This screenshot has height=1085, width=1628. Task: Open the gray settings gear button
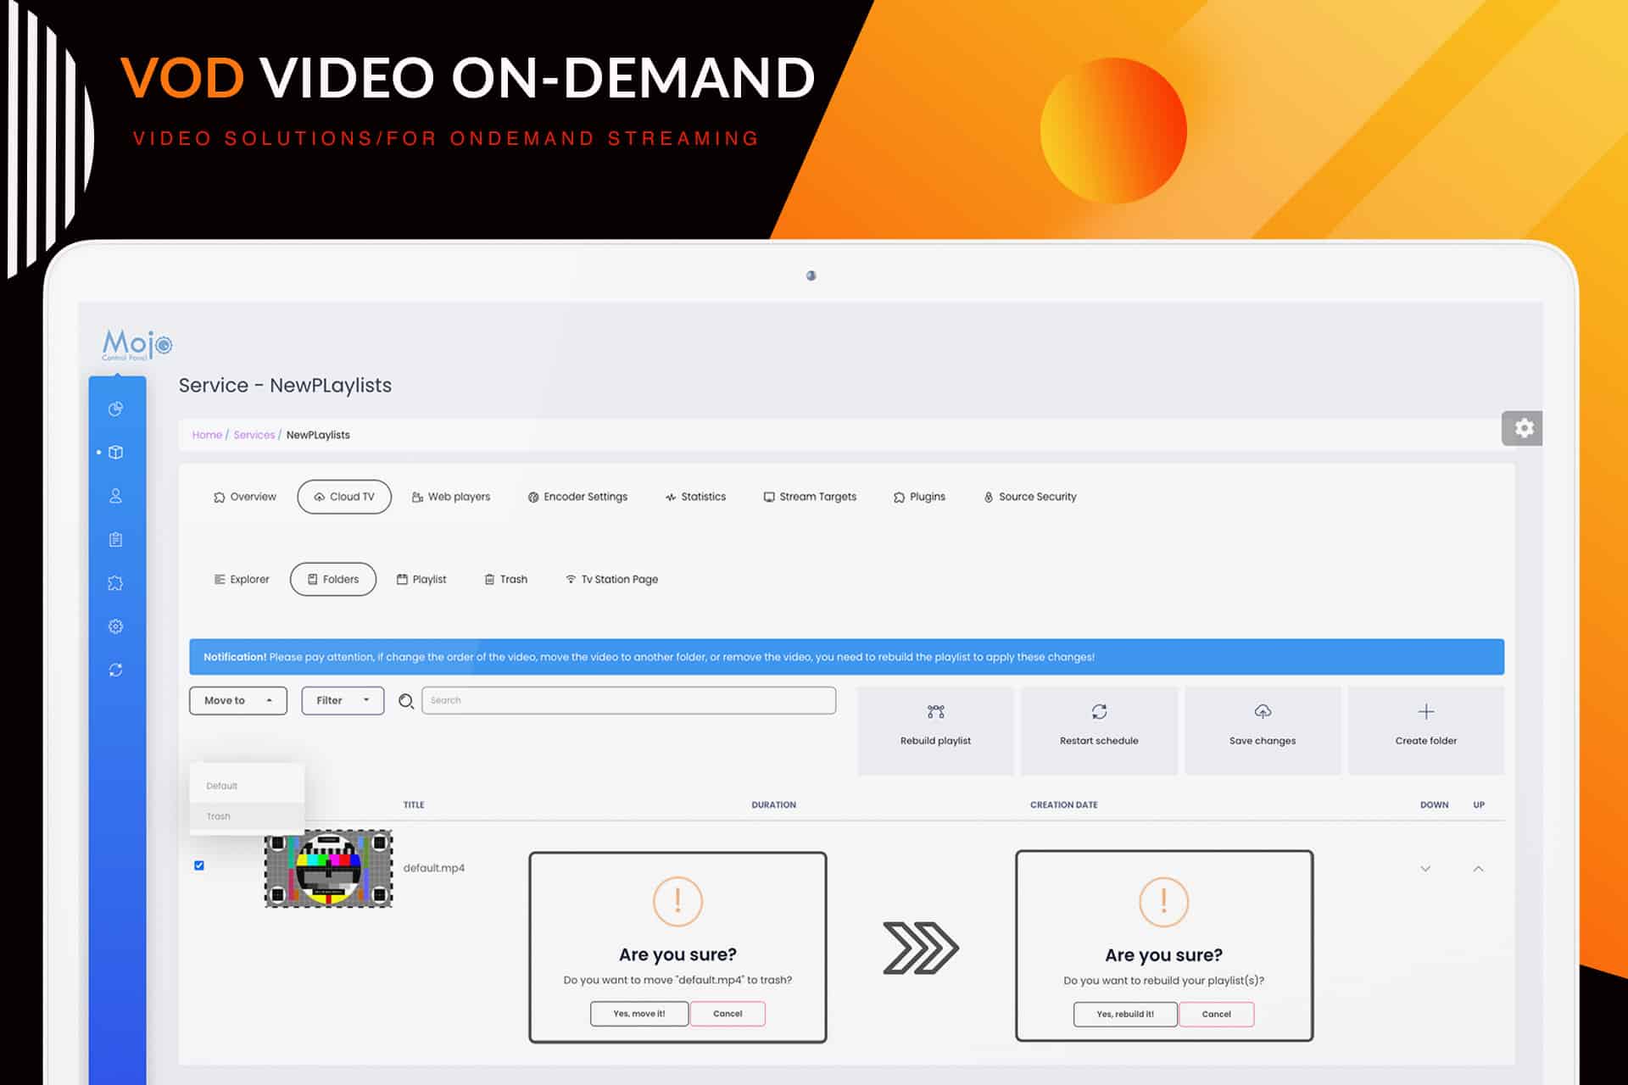(x=1523, y=428)
